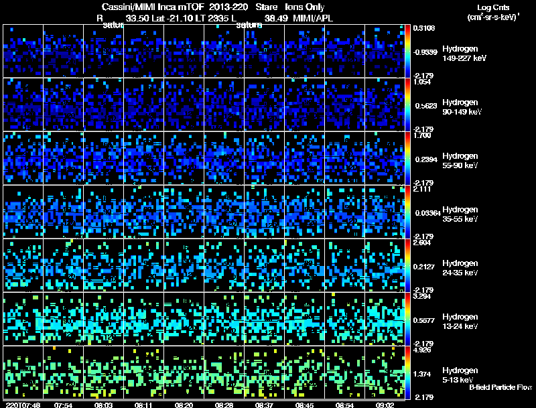Viewport: 536px width, 408px height.
Task: Click the 'Ions Only' text in the title
Action: 305,7
